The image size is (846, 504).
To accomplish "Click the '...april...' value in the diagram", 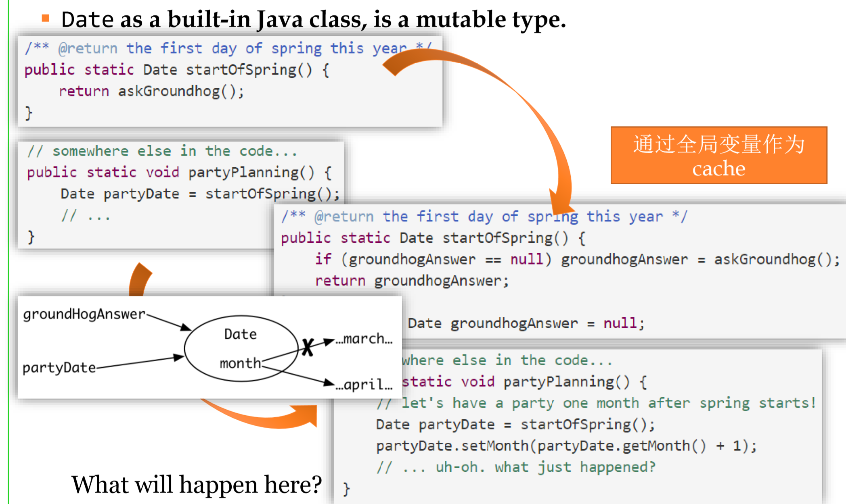I will tap(364, 384).
